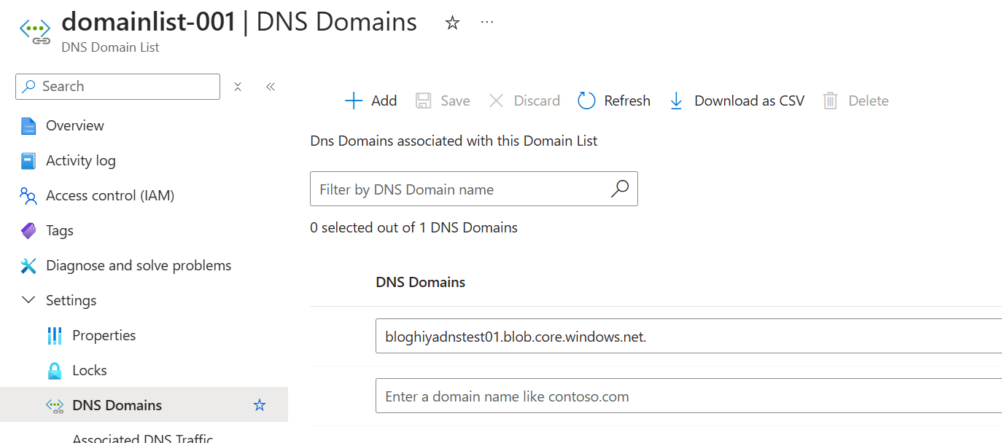
Task: Click the Delete toolbar button
Action: (855, 101)
